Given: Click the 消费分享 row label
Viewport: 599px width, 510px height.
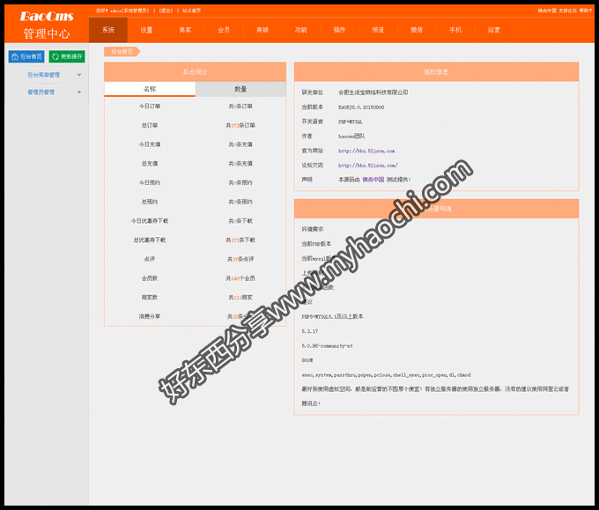Looking at the screenshot, I should click(x=150, y=316).
